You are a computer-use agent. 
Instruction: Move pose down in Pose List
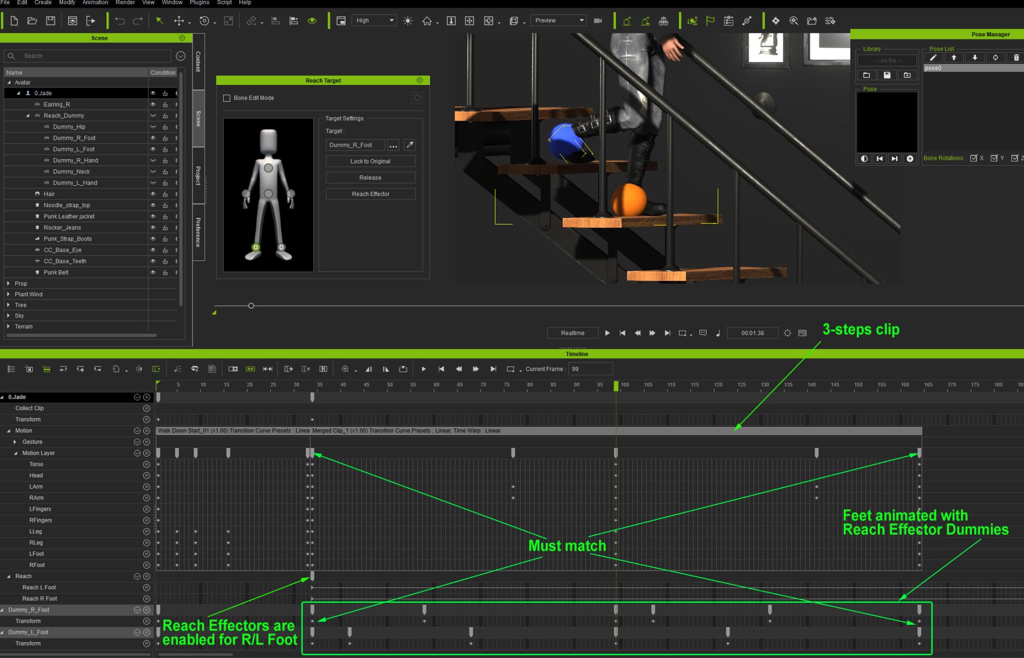pyautogui.click(x=975, y=58)
